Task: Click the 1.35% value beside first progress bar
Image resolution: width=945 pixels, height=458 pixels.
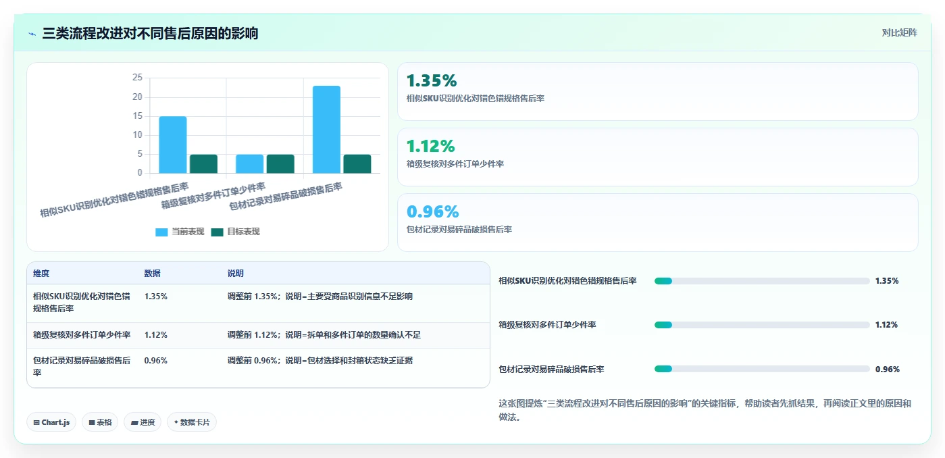Action: (x=887, y=281)
